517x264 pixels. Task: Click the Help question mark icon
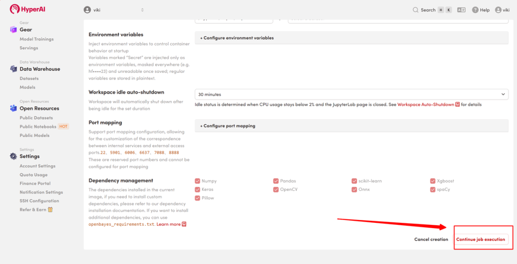click(475, 10)
